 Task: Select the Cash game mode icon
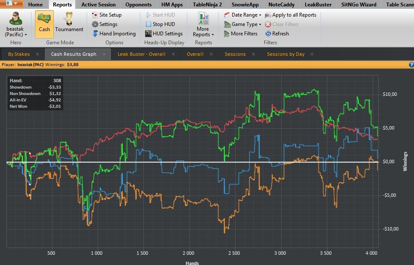point(44,24)
